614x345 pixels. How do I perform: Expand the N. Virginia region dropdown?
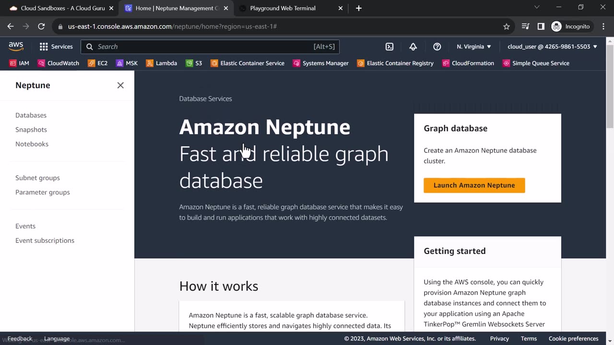(474, 46)
